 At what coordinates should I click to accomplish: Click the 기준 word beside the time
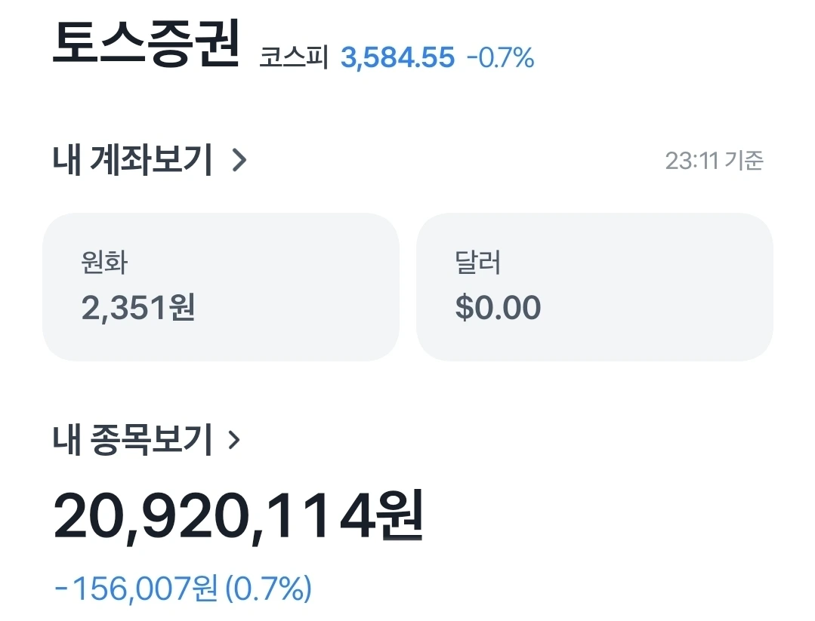[744, 161]
